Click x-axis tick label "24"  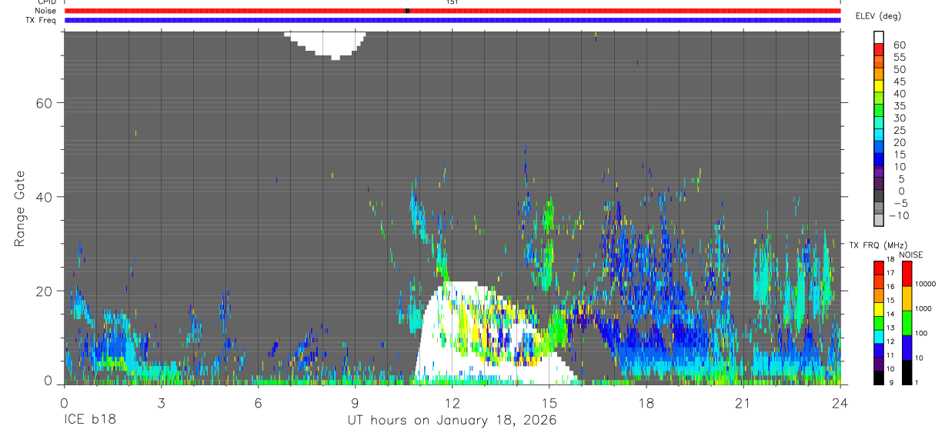click(840, 402)
